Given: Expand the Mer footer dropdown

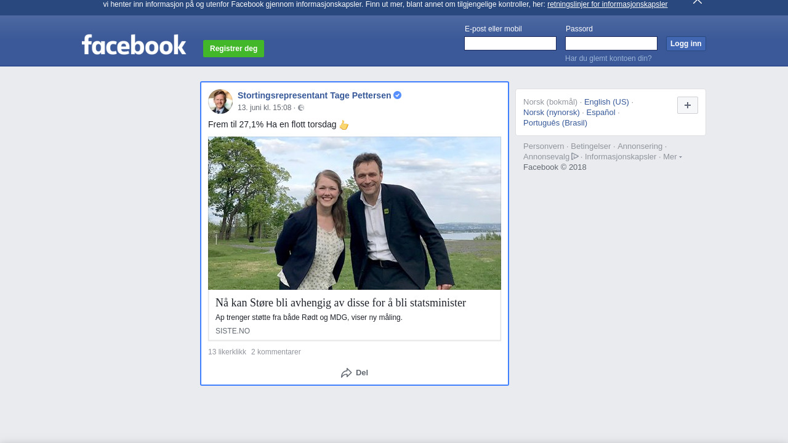Looking at the screenshot, I should click(672, 157).
